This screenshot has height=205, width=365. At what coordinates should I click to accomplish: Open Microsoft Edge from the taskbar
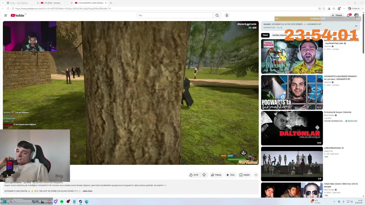(87, 202)
